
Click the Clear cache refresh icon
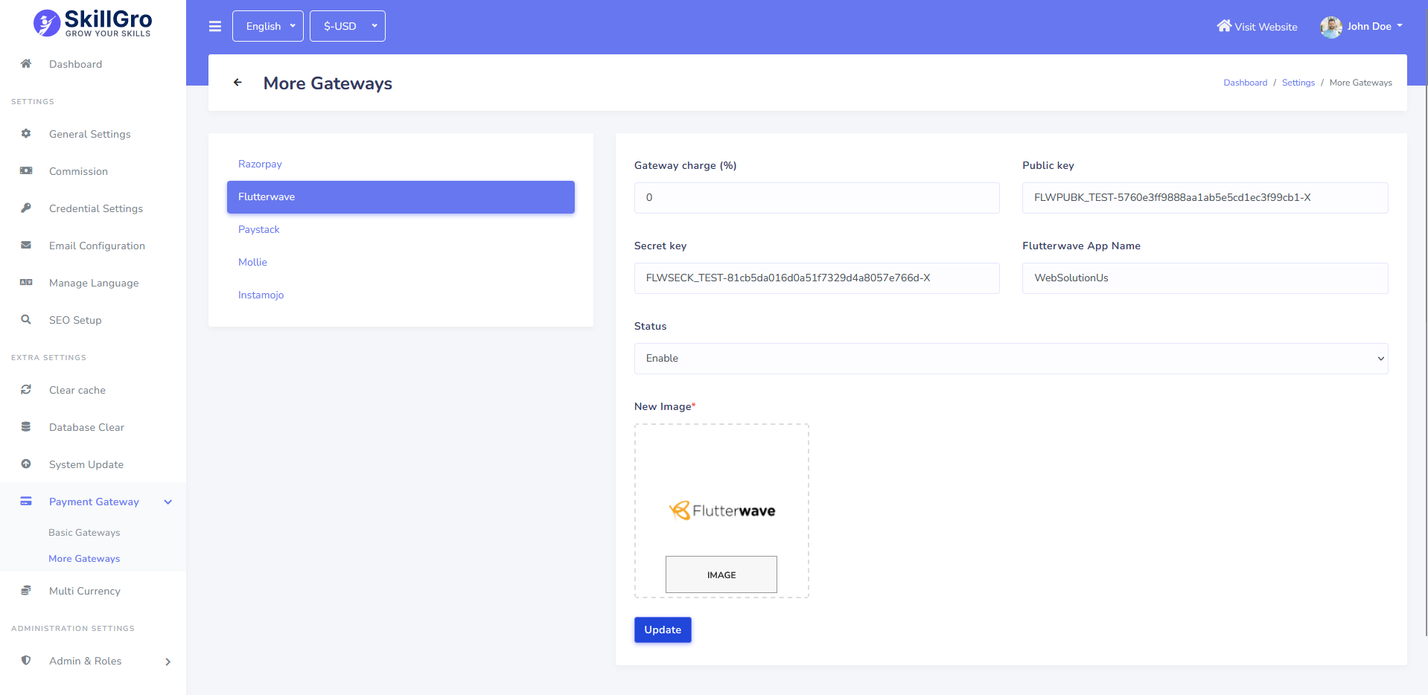(26, 390)
